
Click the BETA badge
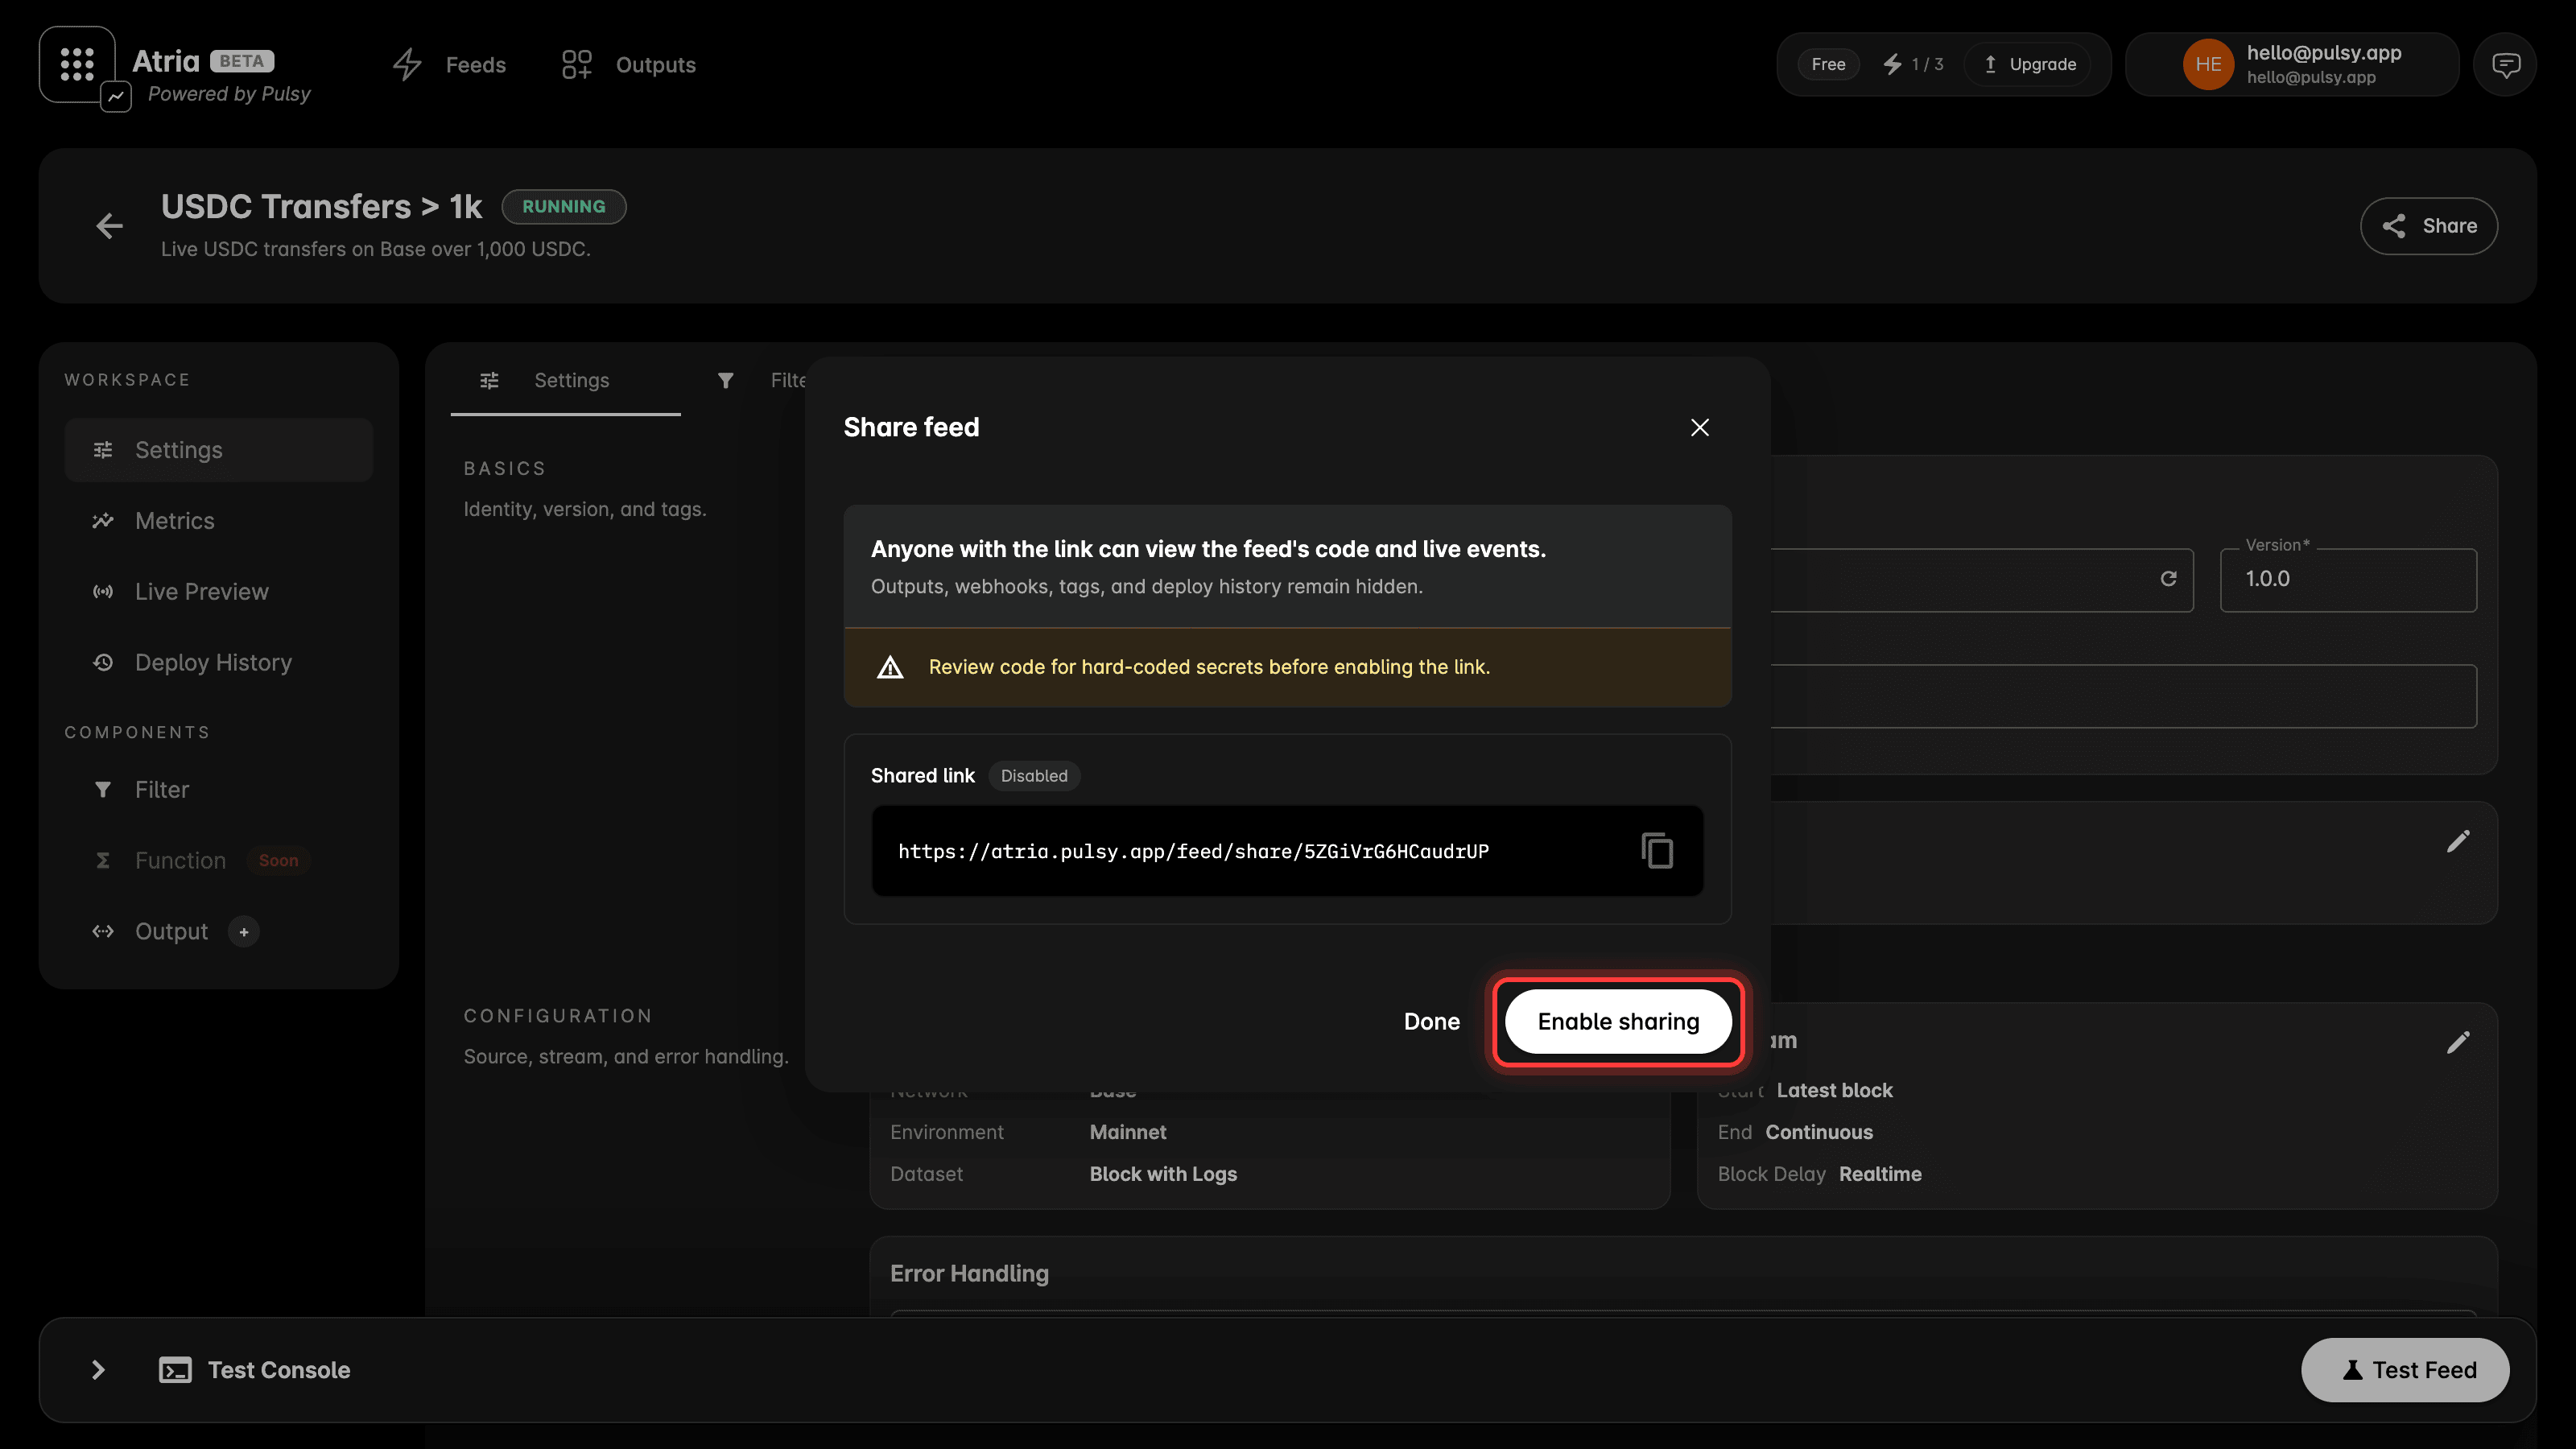pos(241,61)
